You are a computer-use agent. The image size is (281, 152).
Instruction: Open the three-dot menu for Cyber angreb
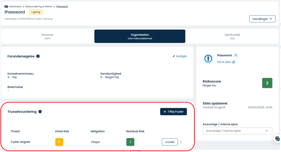point(181,142)
